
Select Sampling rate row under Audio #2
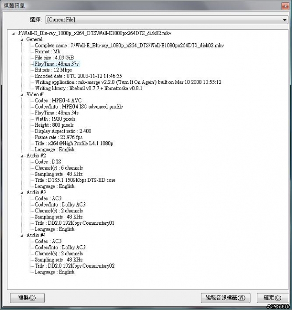point(58,174)
